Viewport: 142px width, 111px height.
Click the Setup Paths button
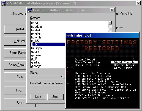coord(15,53)
